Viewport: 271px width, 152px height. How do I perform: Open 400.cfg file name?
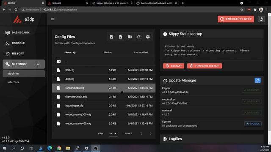[x=69, y=79]
